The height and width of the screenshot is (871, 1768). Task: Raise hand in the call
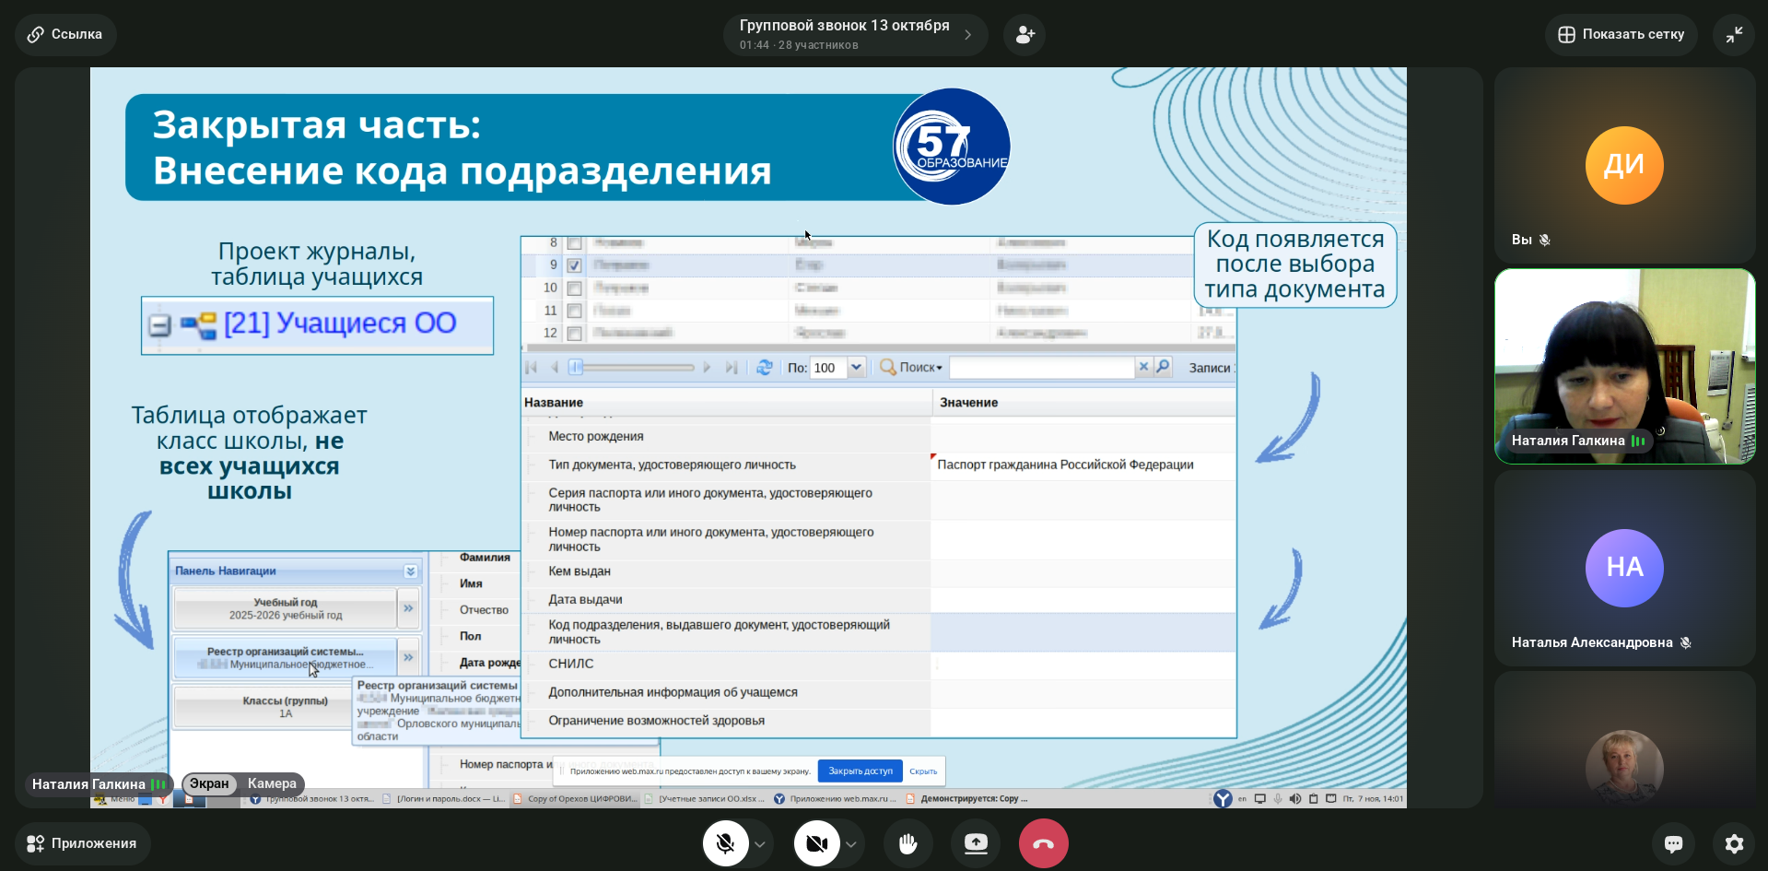[907, 843]
